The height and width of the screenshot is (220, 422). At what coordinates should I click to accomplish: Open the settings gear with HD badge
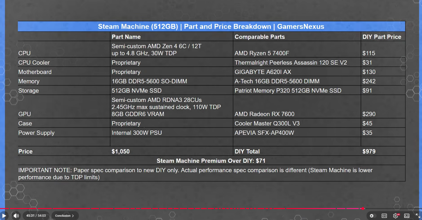tap(395, 216)
